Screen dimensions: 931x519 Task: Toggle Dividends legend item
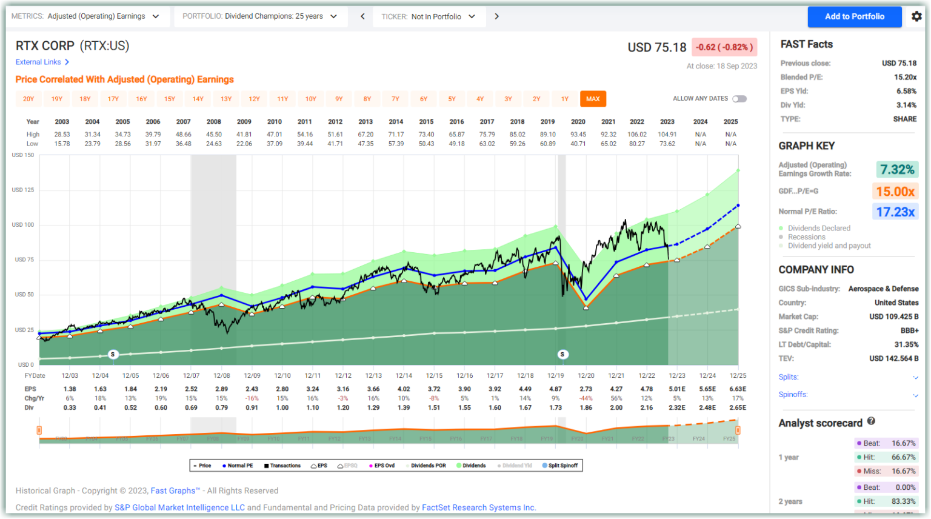[x=472, y=466]
